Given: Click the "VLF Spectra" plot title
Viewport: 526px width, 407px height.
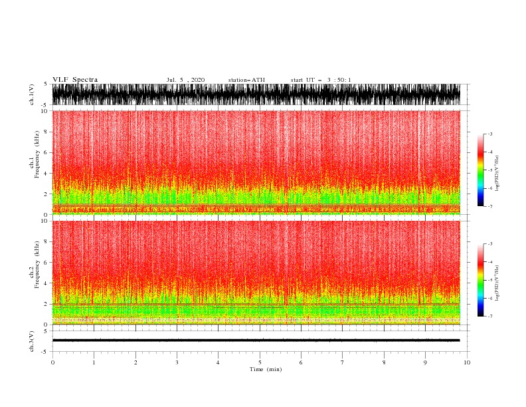Looking at the screenshot, I should [x=75, y=80].
